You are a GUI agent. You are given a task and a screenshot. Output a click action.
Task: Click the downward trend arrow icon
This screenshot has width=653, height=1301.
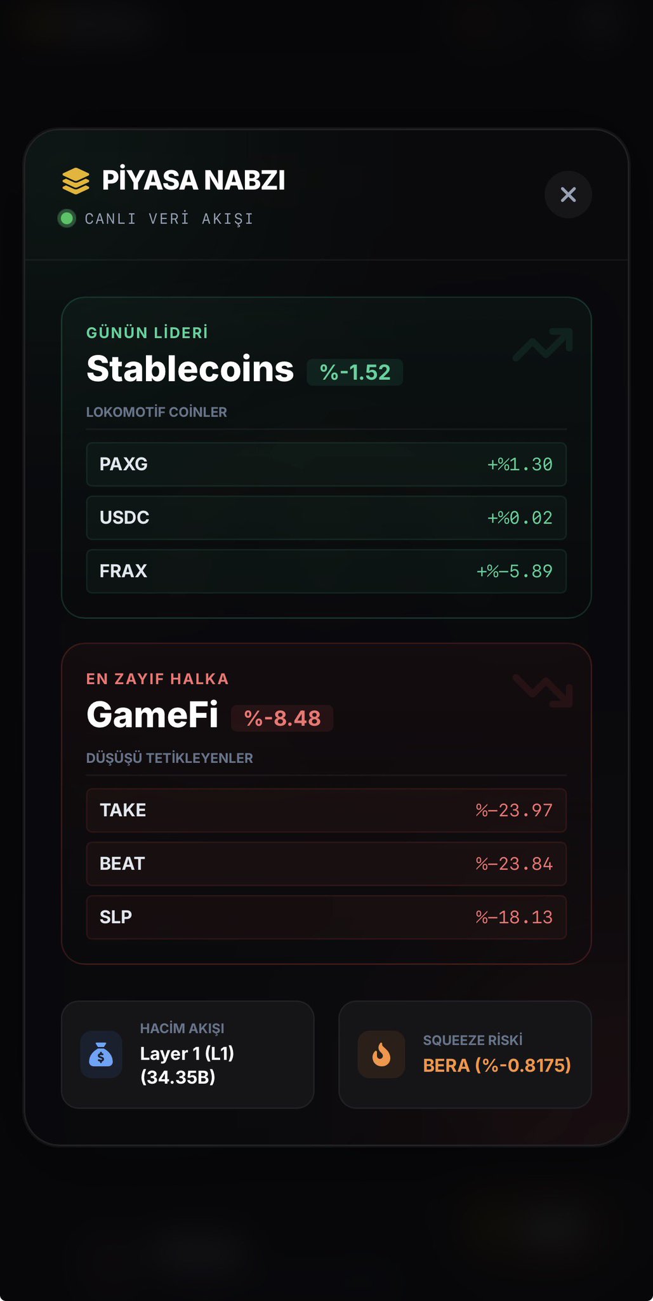[543, 690]
